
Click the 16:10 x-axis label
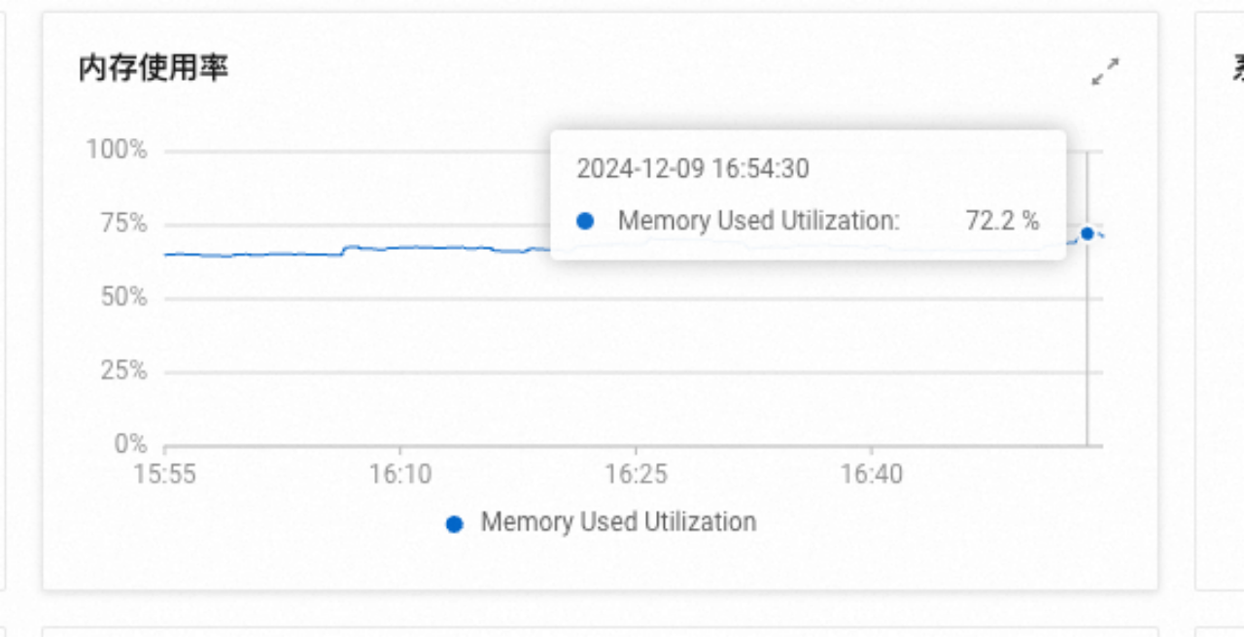[x=399, y=475]
